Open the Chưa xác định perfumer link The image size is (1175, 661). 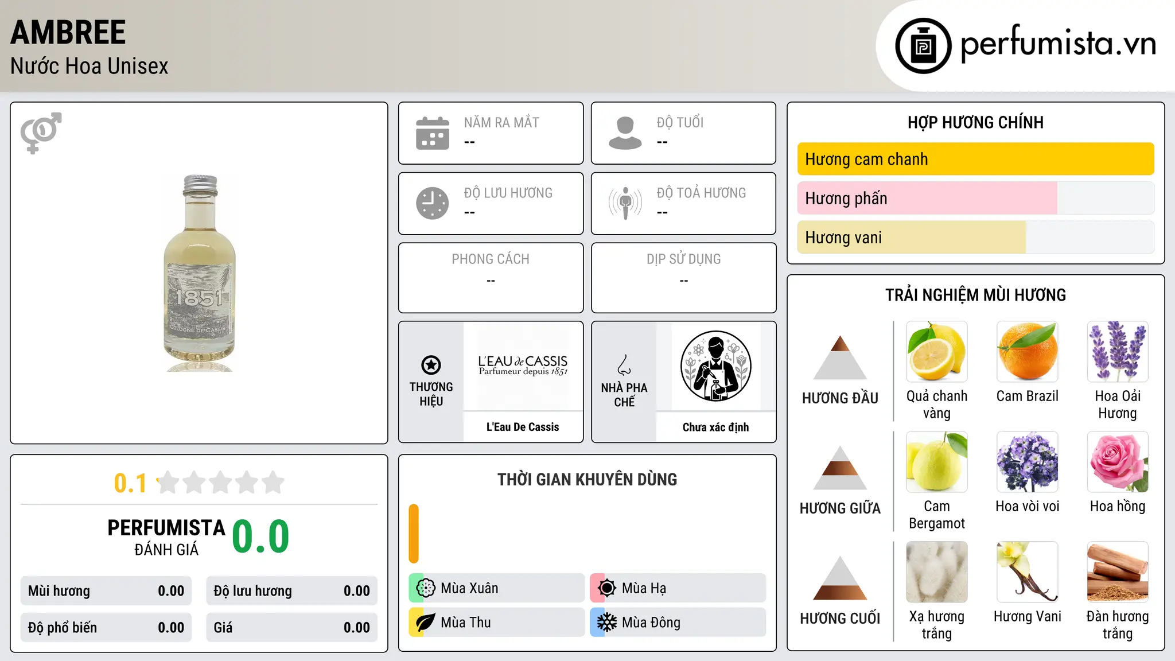716,427
